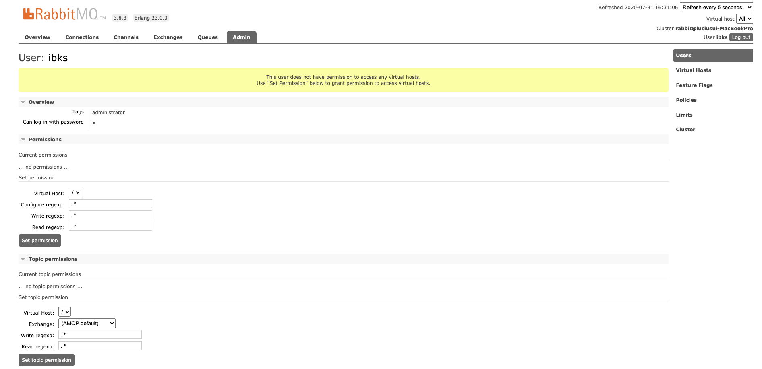This screenshot has width=762, height=369.
Task: Select the Admin tab
Action: click(242, 37)
